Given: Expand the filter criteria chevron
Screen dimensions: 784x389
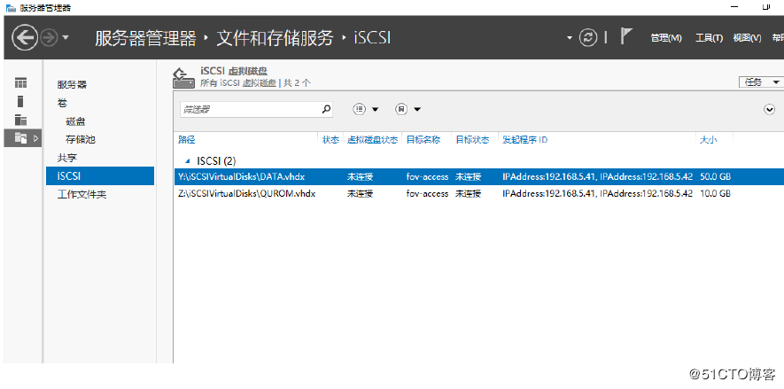Looking at the screenshot, I should click(x=770, y=110).
